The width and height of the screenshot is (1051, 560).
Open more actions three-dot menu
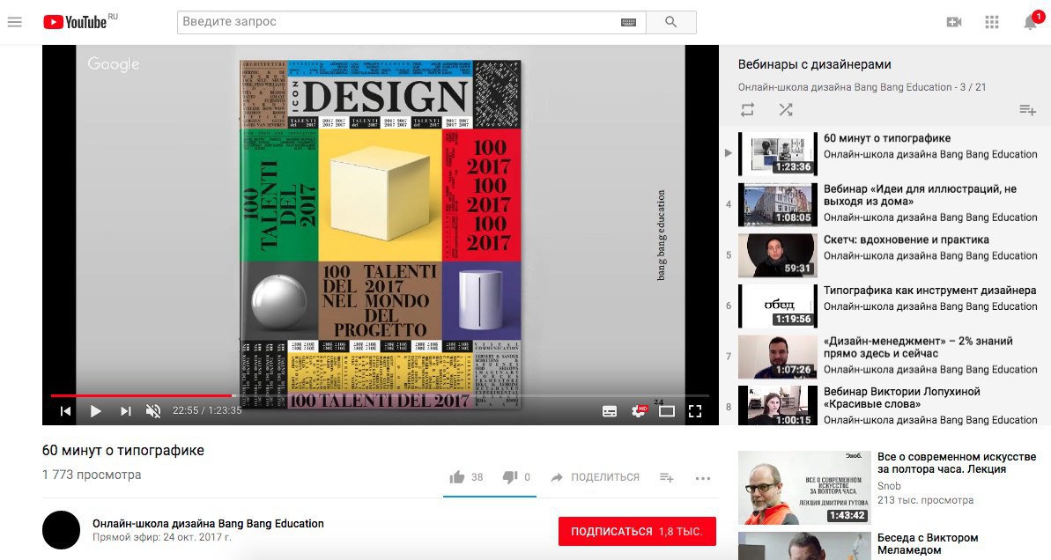point(702,477)
